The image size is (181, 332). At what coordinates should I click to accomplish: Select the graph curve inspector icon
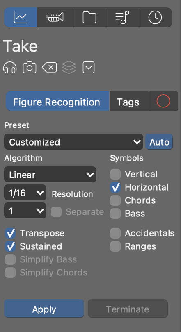pos(21,17)
